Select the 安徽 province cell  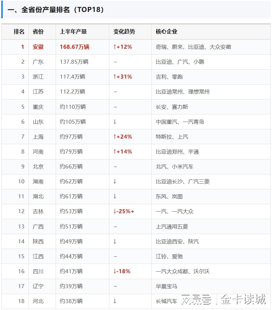point(38,47)
